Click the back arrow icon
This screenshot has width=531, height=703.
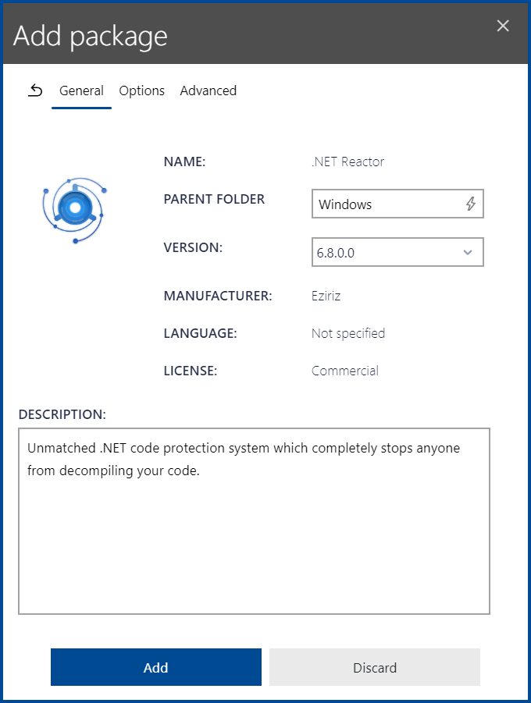(35, 91)
